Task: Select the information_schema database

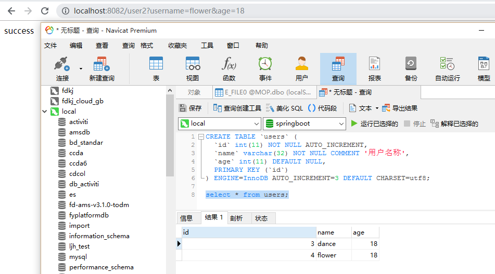Action: (x=99, y=236)
